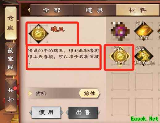The height and width of the screenshot is (123, 160).
Task: Click the partially visible item at the right edge
Action: tap(158, 31)
